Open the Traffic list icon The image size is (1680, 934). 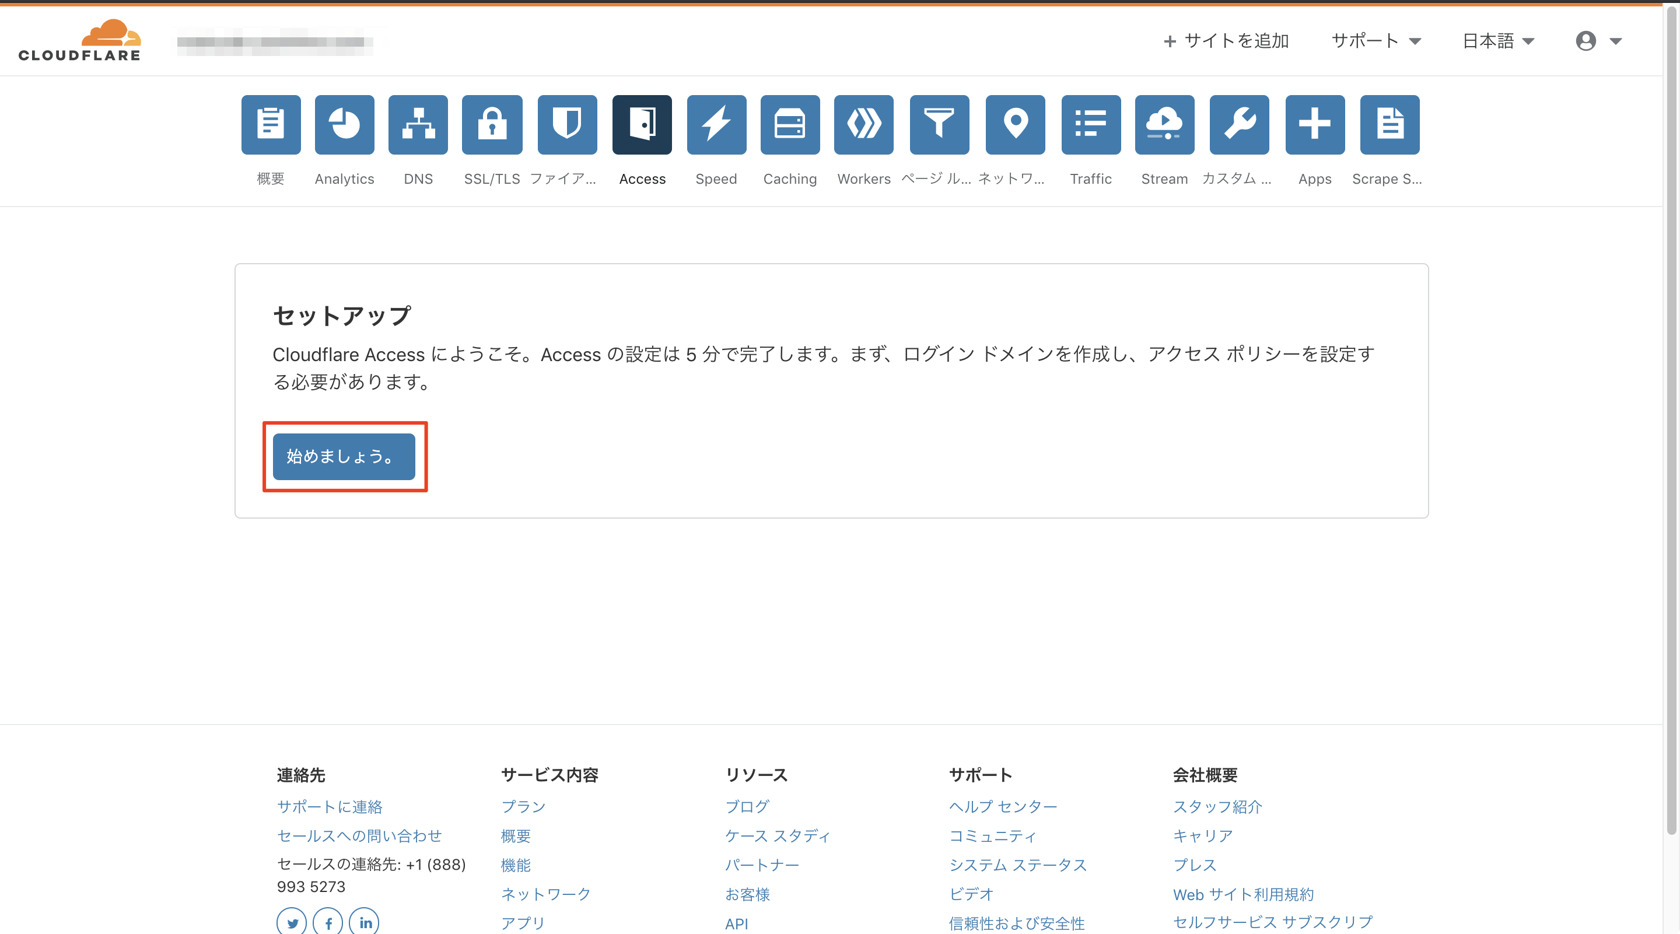coord(1090,125)
